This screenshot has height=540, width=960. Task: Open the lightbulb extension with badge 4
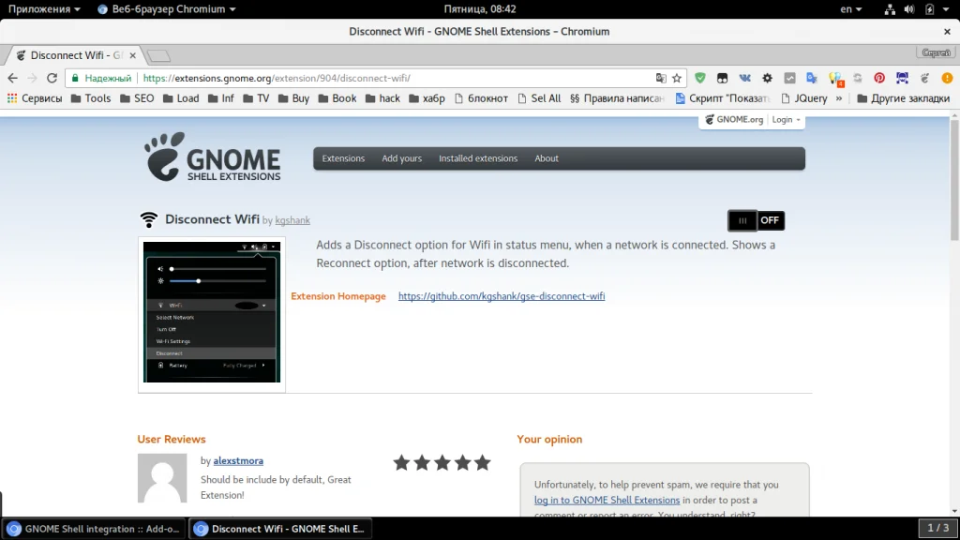point(835,79)
